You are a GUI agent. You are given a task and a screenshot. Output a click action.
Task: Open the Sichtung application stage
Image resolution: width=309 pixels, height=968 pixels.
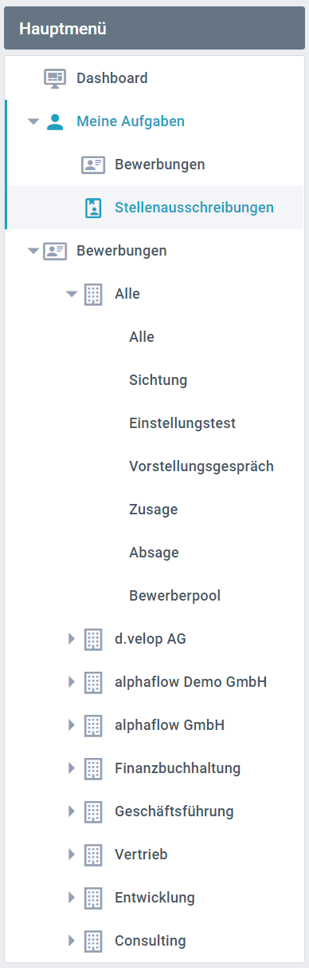(158, 380)
